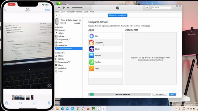Open the Cuenta menu
The image size is (198, 111).
pyautogui.click(x=86, y=12)
